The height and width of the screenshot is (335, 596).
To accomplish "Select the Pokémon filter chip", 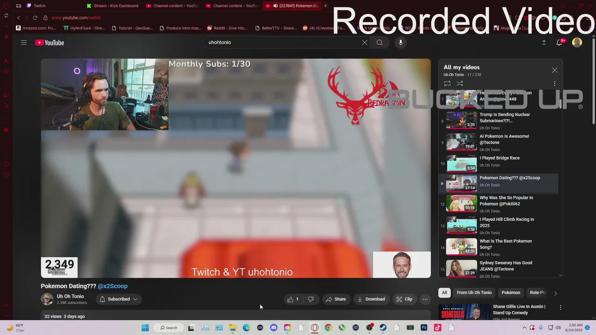I will point(510,293).
